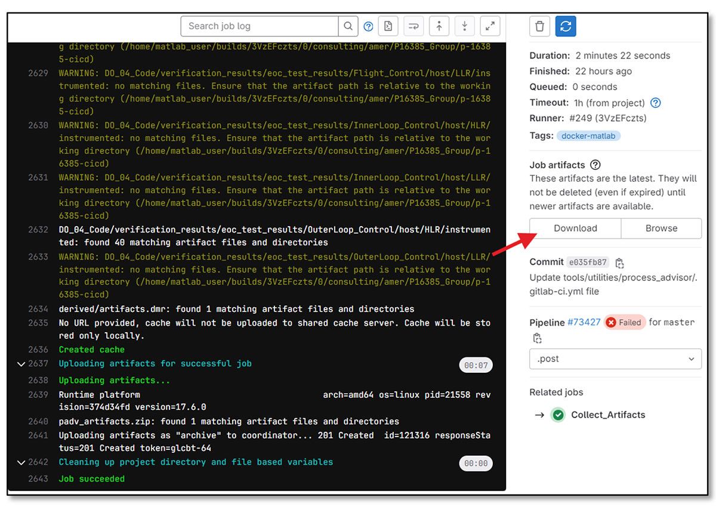Image resolution: width=716 pixels, height=507 pixels.
Task: Open the .post stage dropdown
Action: 615,358
